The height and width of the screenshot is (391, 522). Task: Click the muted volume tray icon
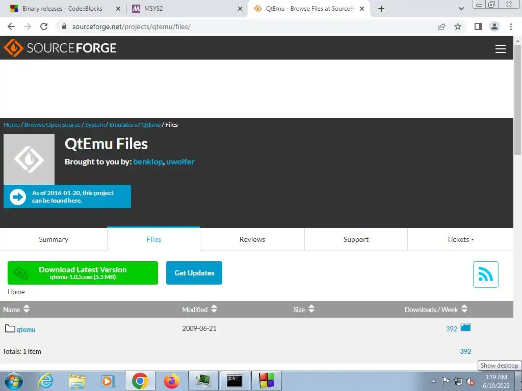(471, 381)
